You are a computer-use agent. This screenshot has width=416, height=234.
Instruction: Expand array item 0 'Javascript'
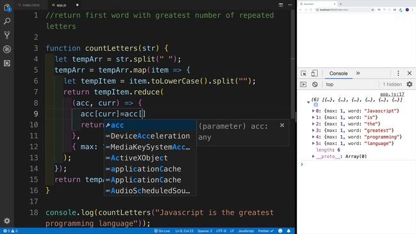[313, 111]
